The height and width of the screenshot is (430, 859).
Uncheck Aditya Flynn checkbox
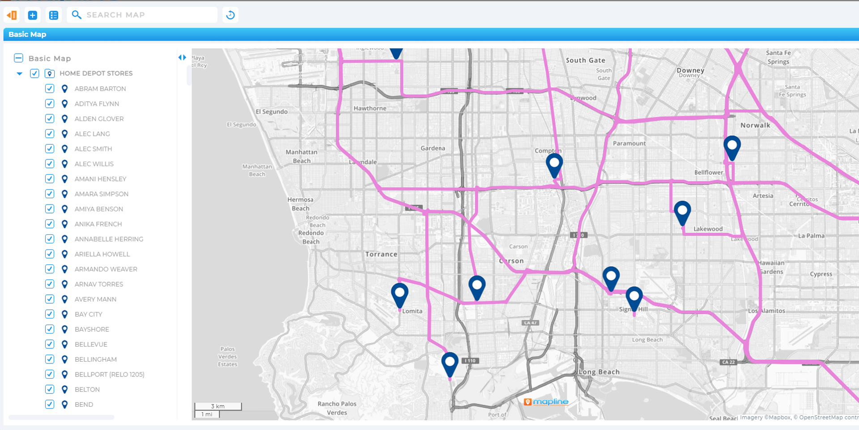[50, 104]
